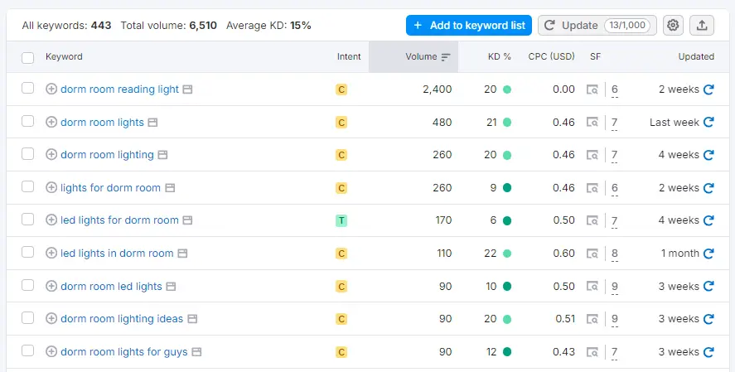This screenshot has height=372, width=735.
Task: Refresh metrics for dorm room reading light
Action: tap(708, 89)
